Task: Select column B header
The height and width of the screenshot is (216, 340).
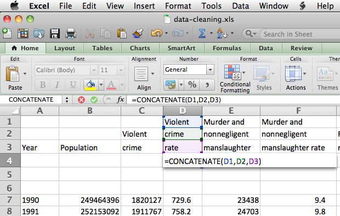Action: pos(90,110)
